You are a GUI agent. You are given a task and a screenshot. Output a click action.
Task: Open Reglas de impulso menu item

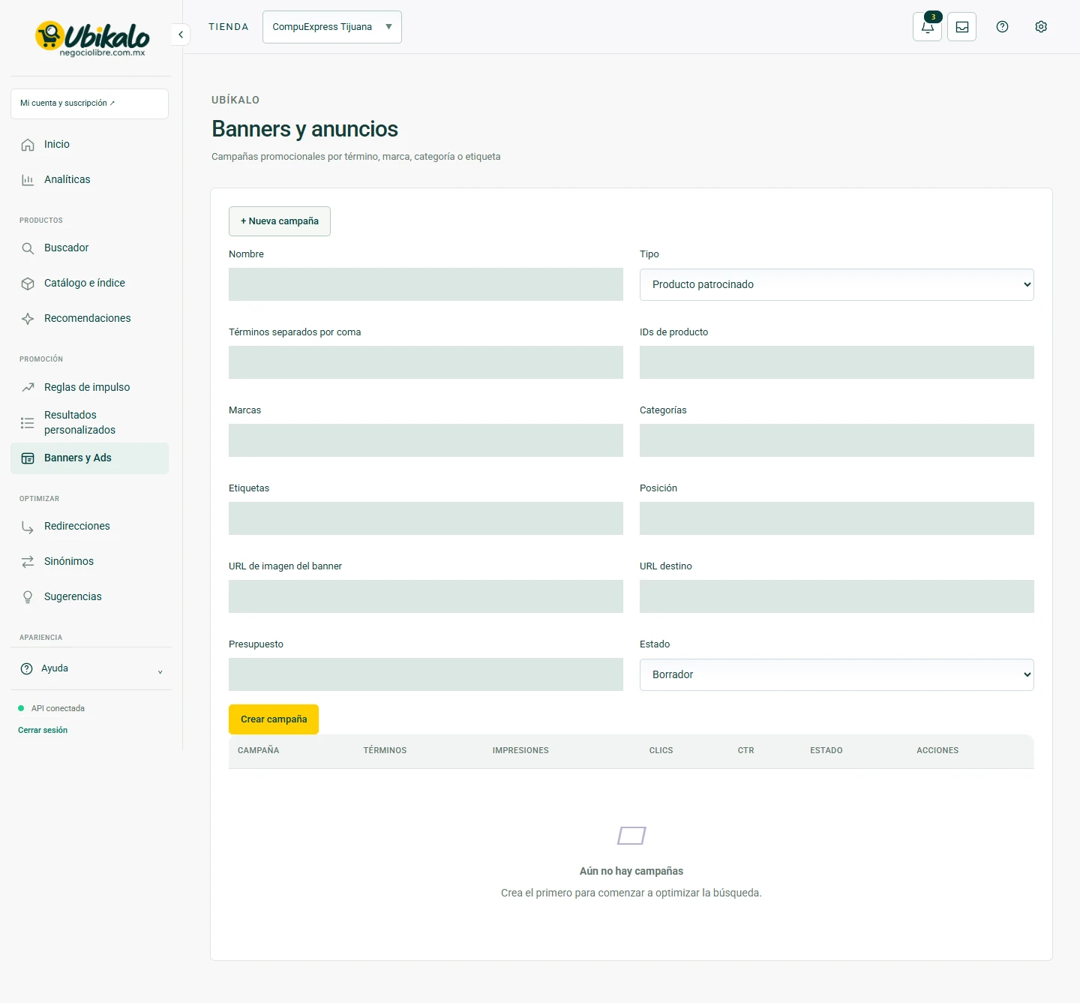pos(90,387)
